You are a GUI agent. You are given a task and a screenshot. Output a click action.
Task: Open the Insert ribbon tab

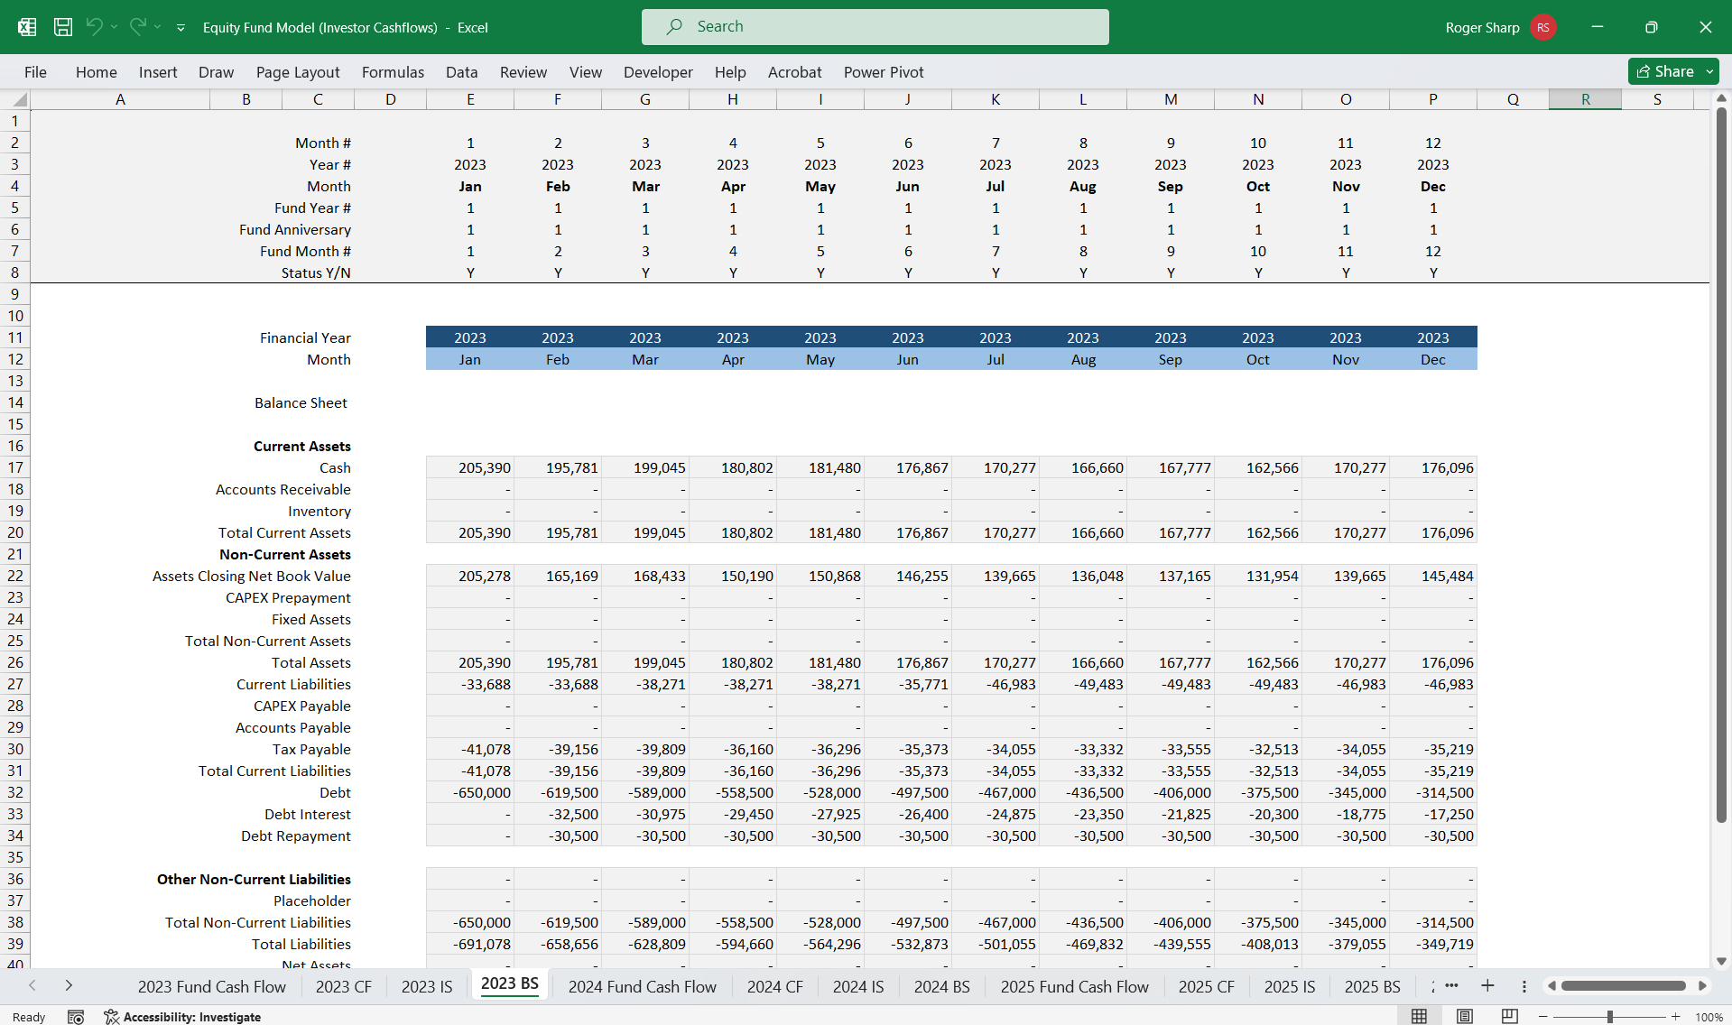[158, 72]
